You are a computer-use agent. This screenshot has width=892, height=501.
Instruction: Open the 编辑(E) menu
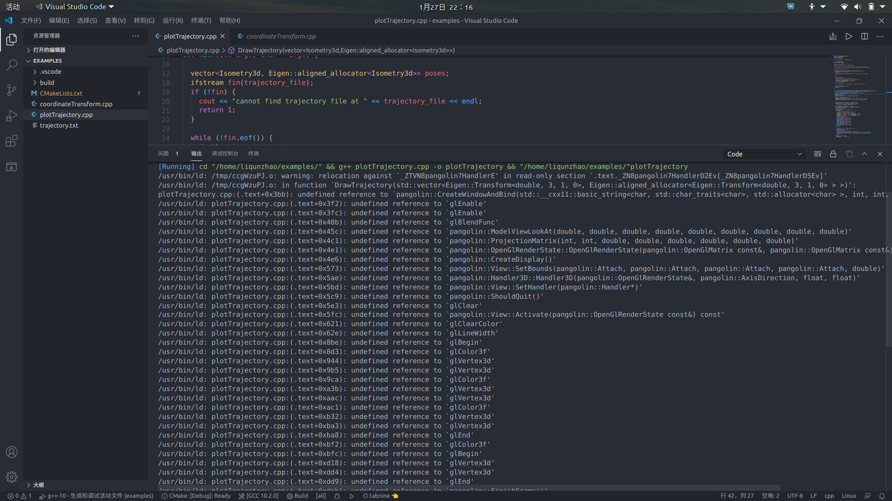point(59,20)
